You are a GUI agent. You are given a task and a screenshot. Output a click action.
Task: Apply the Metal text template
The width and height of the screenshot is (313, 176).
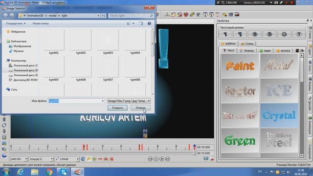point(279,66)
